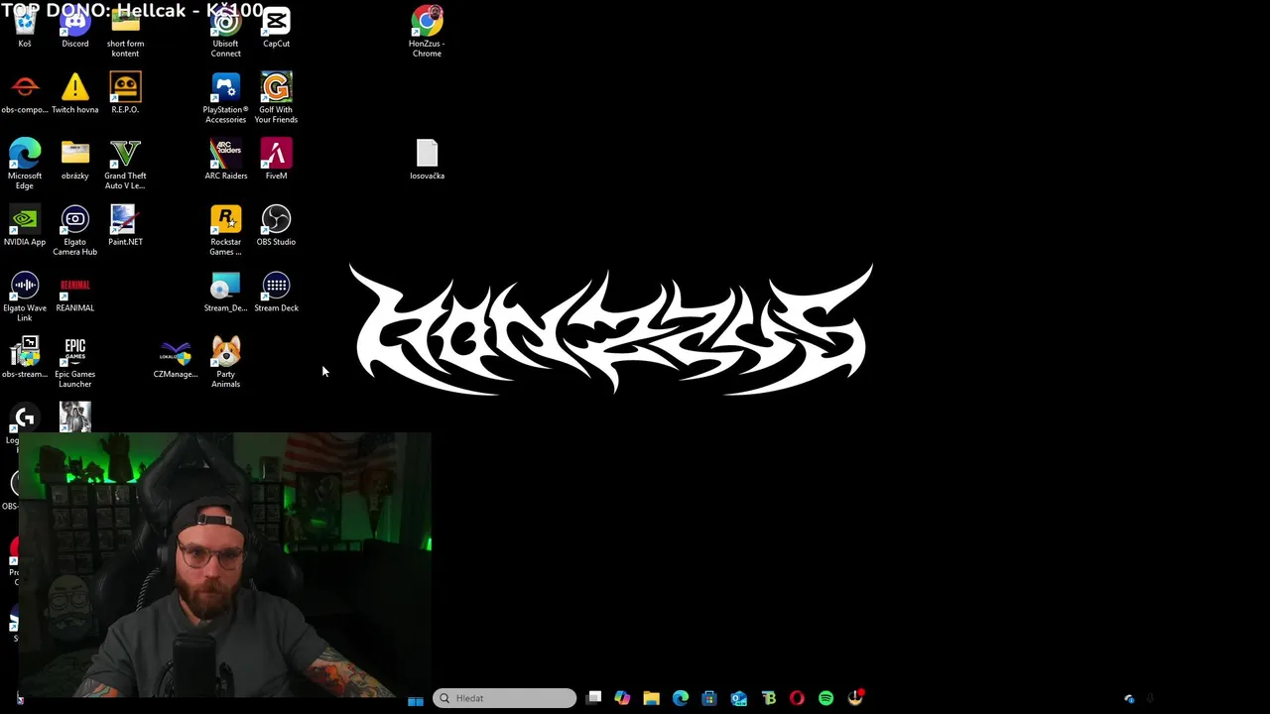Focus the Hledat taskbar search box
1270x714 pixels.
tap(504, 698)
